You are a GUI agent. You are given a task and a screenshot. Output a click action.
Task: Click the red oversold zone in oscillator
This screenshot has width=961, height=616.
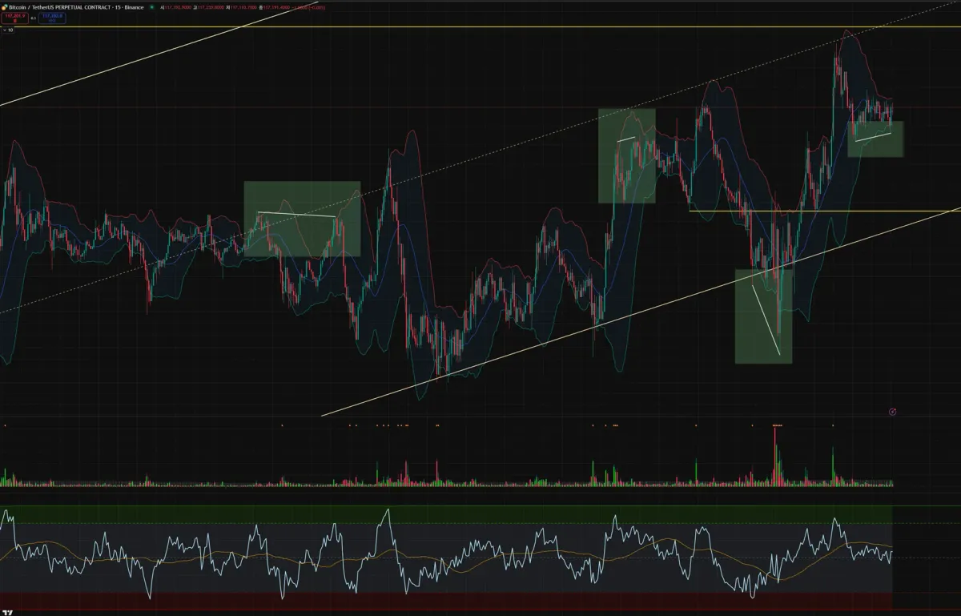coord(446,602)
